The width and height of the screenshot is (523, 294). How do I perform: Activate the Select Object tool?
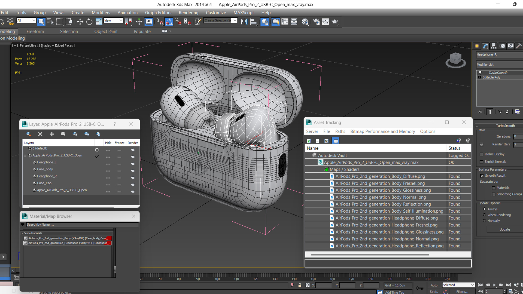[41, 22]
